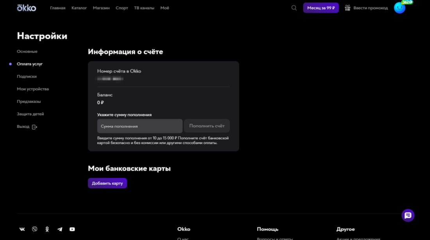
Task: Go to Каталог in top menu
Action: tap(79, 8)
